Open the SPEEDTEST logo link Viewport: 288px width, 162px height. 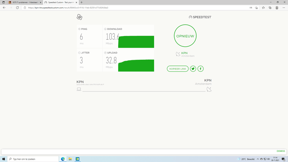pos(200,17)
